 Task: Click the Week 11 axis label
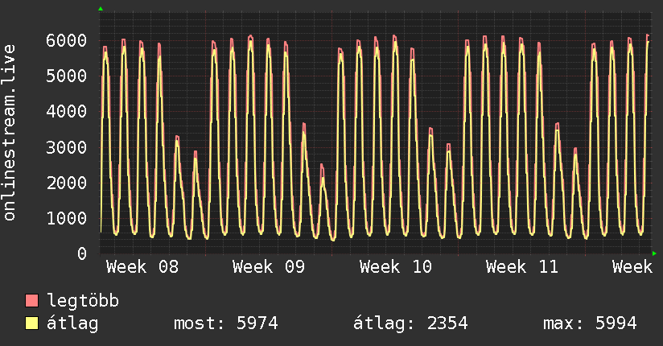[521, 267]
